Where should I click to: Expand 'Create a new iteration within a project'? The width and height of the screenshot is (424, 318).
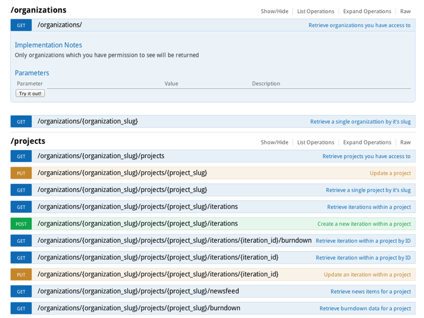tap(364, 224)
